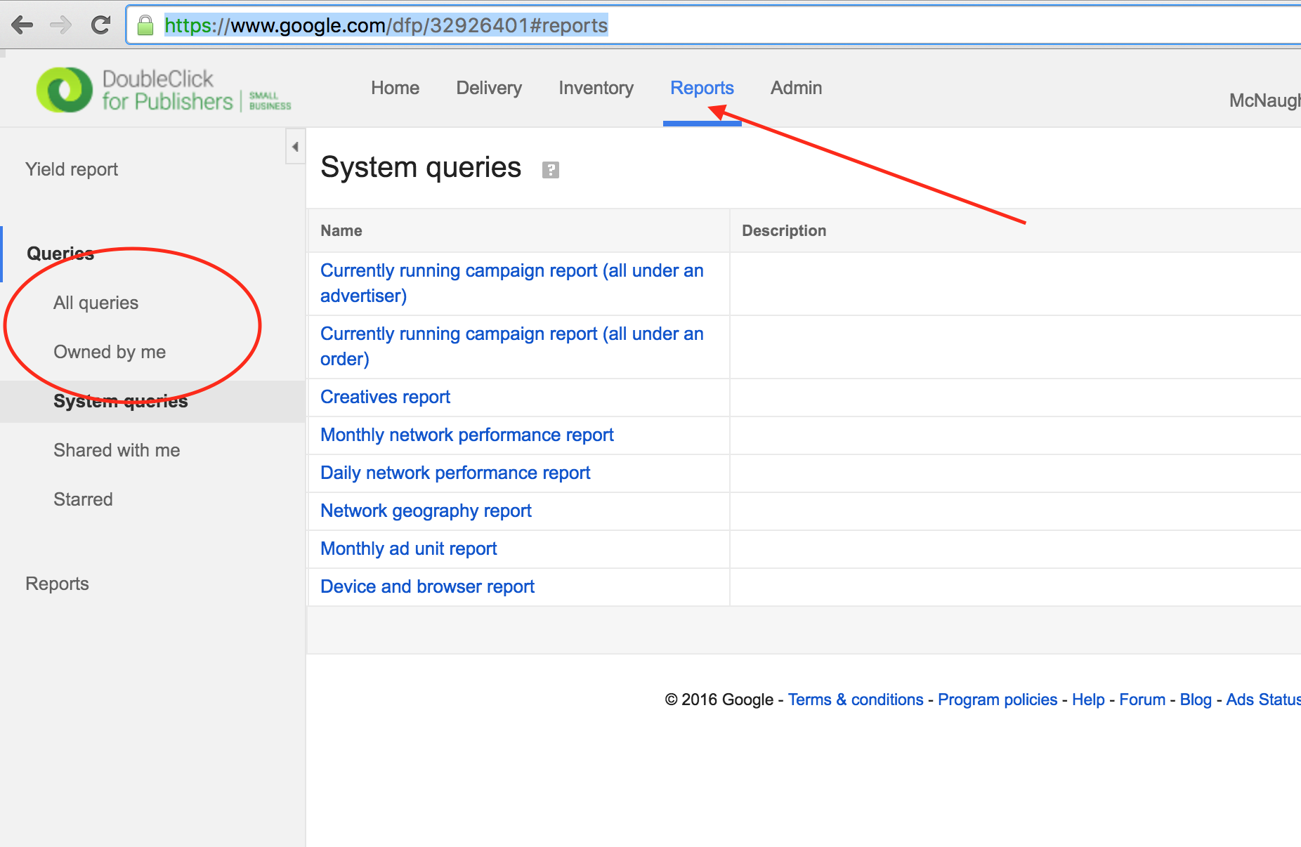Click the Program policies footer link
The image size is (1301, 847).
coord(997,700)
